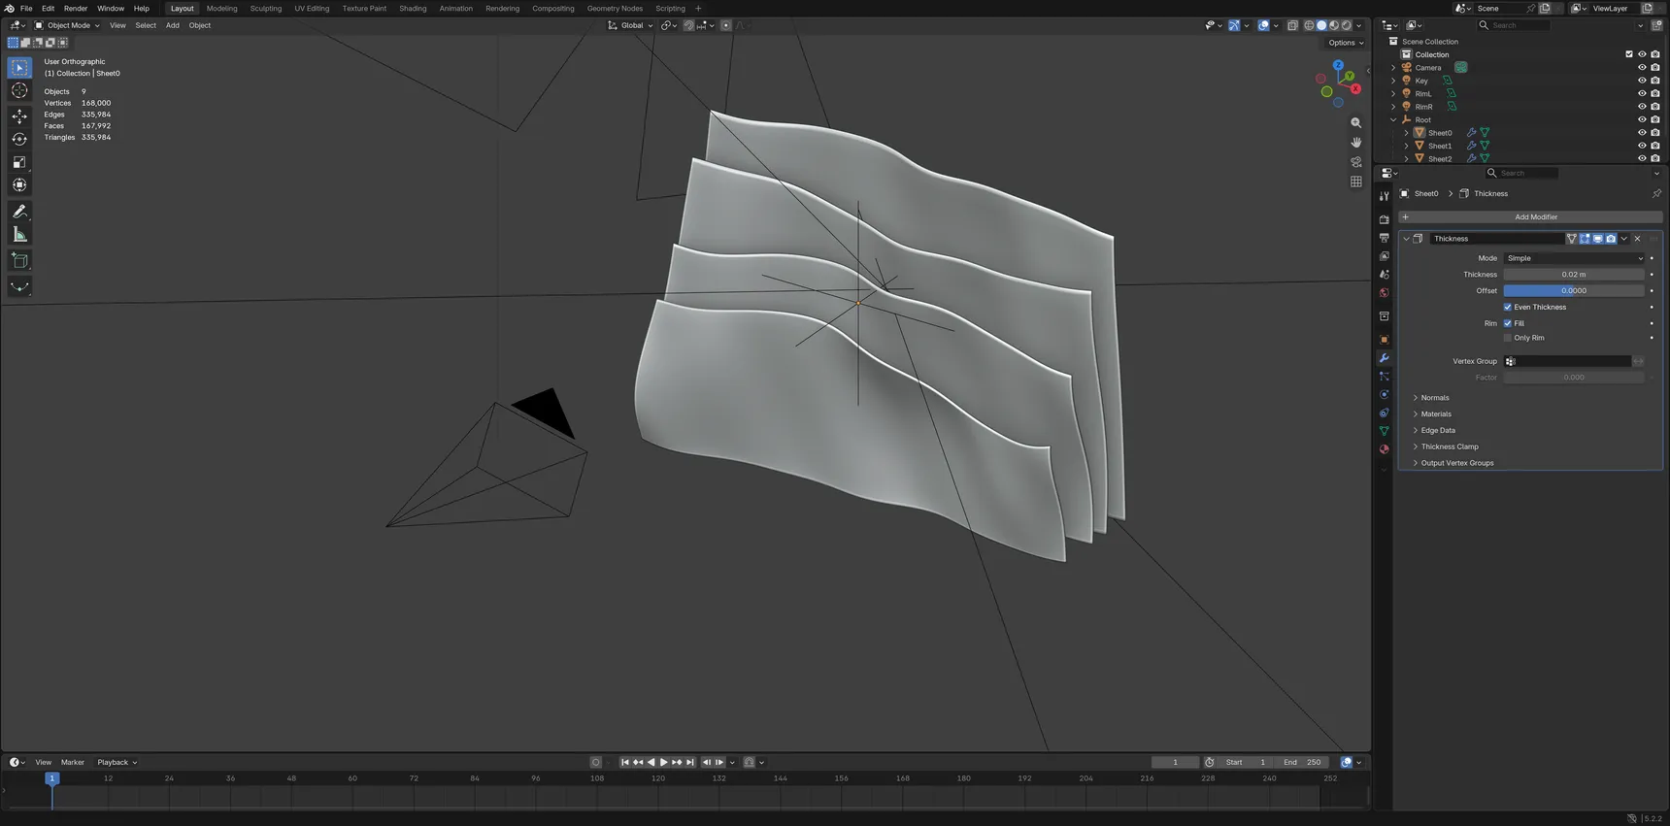Activate the Move tool
1670x826 pixels.
click(19, 116)
